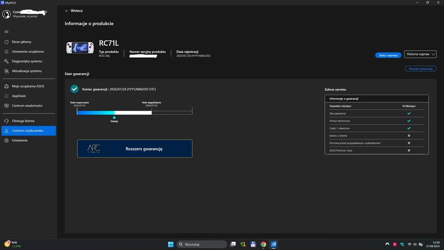Screen dimensions: 444x250
Task: Click the Status naprawy button
Action: point(388,55)
